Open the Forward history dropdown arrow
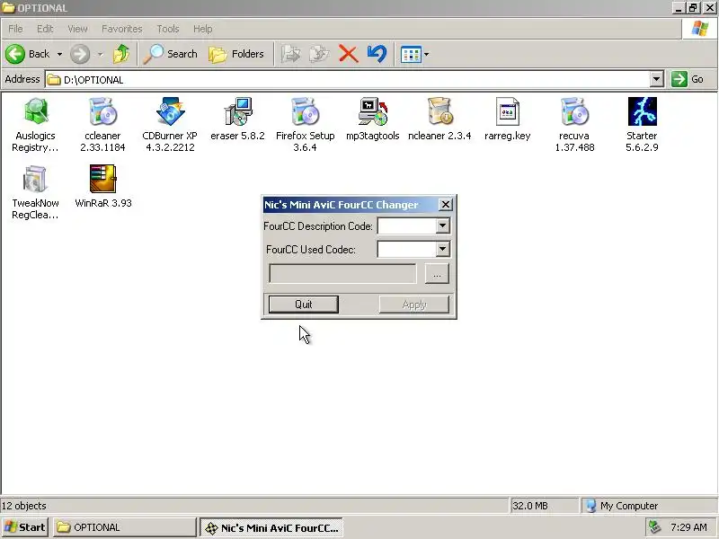The width and height of the screenshot is (719, 539). 101,54
